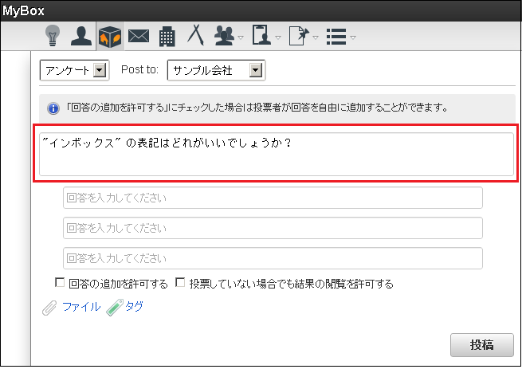Check 回答の追加を許可する checkbox
The height and width of the screenshot is (369, 522).
60,283
